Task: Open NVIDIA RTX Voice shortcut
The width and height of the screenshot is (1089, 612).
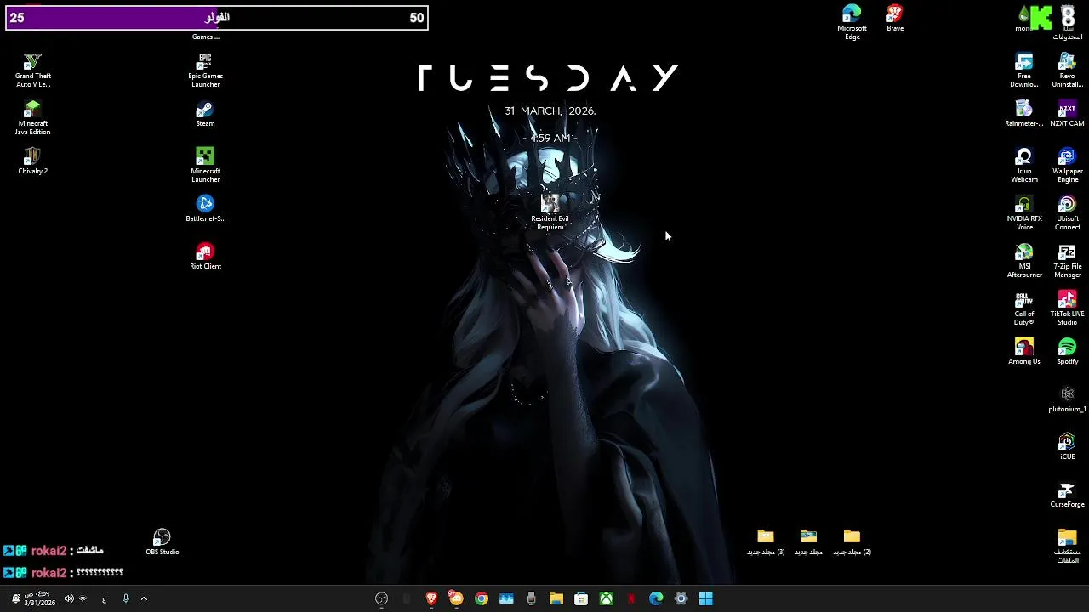Action: point(1023,212)
